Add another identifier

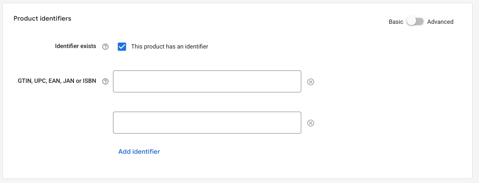click(x=139, y=151)
